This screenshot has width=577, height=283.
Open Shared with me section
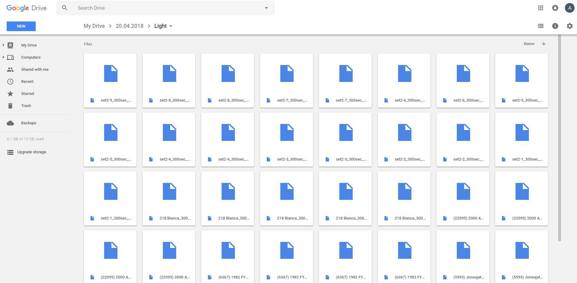point(35,70)
